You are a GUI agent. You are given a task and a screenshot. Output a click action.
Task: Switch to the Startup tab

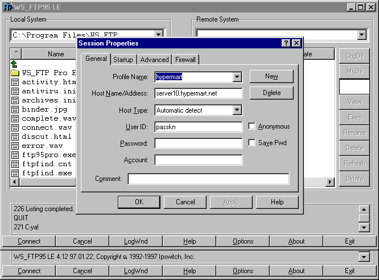(123, 60)
